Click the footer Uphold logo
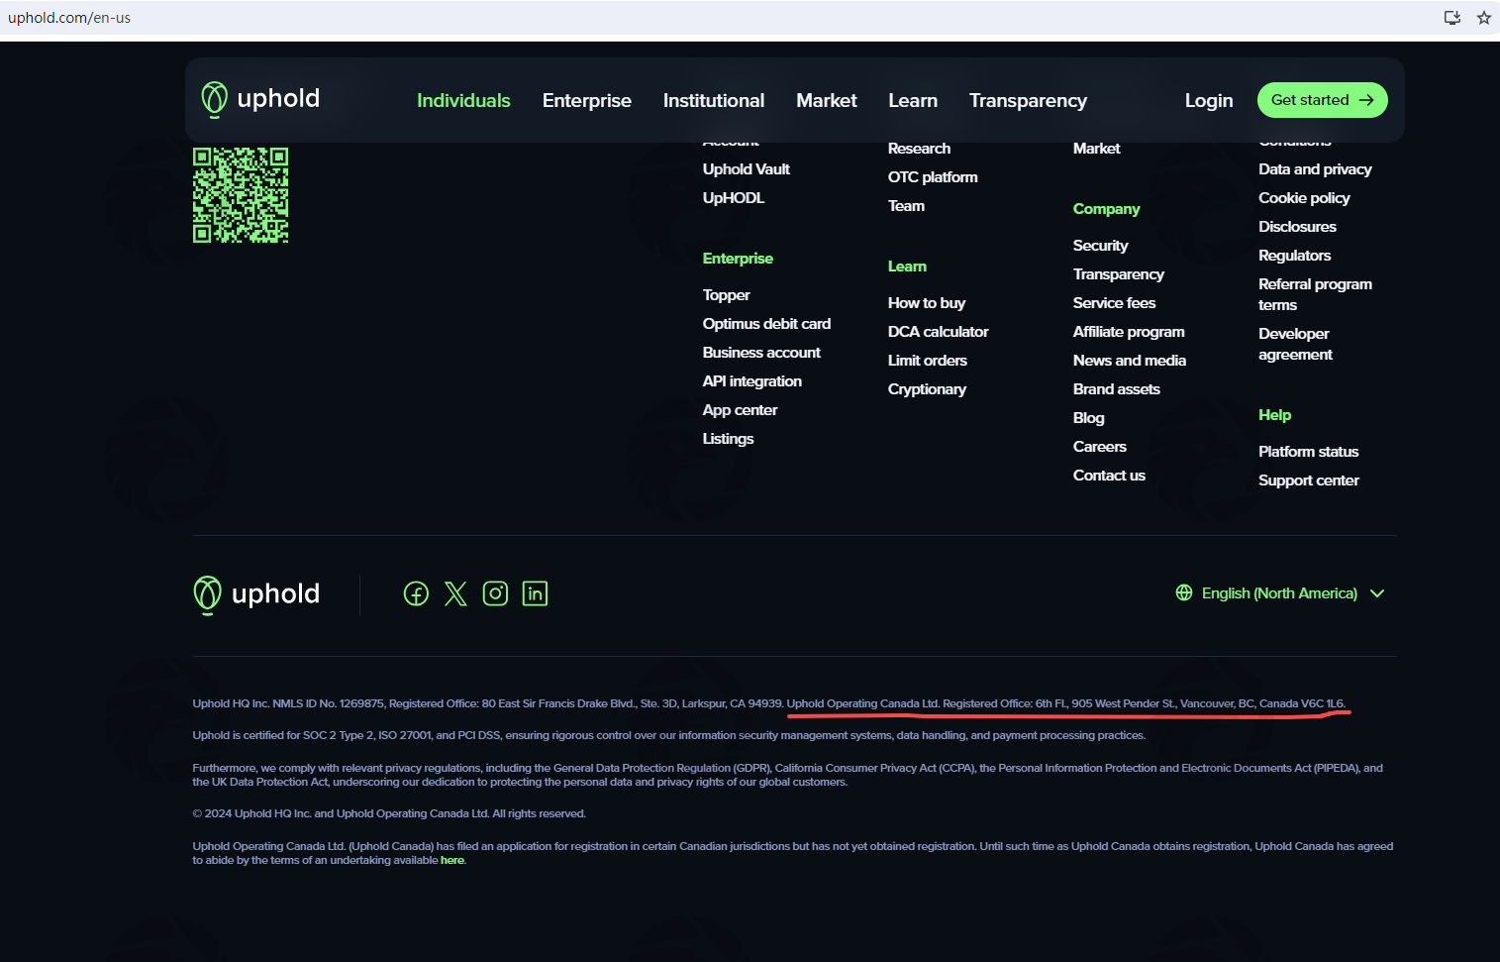This screenshot has height=962, width=1500. pyautogui.click(x=256, y=594)
